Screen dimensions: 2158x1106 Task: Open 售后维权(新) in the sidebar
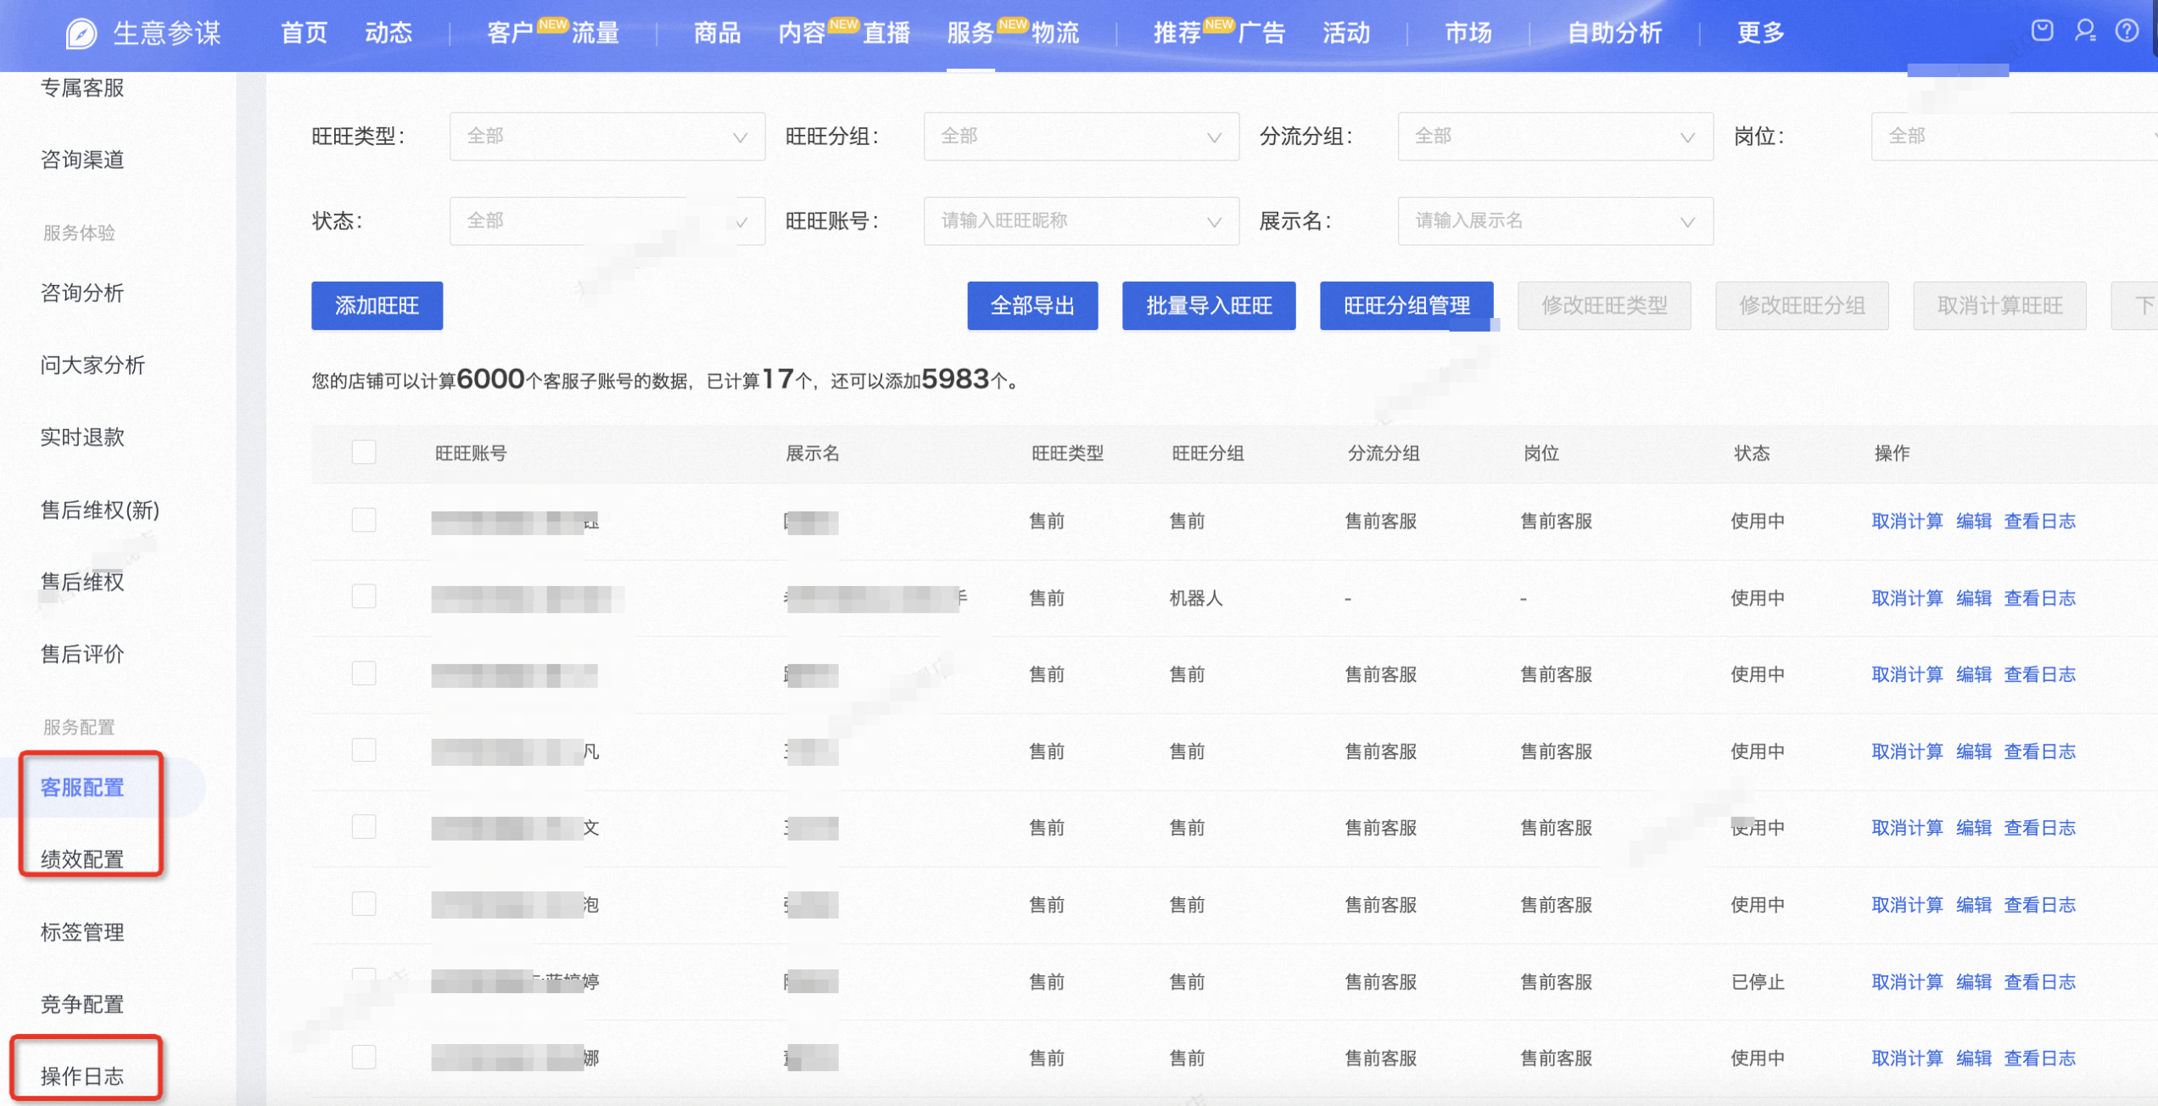99,510
